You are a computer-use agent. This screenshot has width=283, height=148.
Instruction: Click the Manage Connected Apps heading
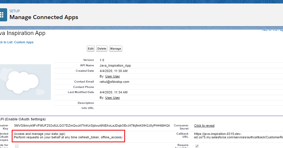(x=44, y=17)
